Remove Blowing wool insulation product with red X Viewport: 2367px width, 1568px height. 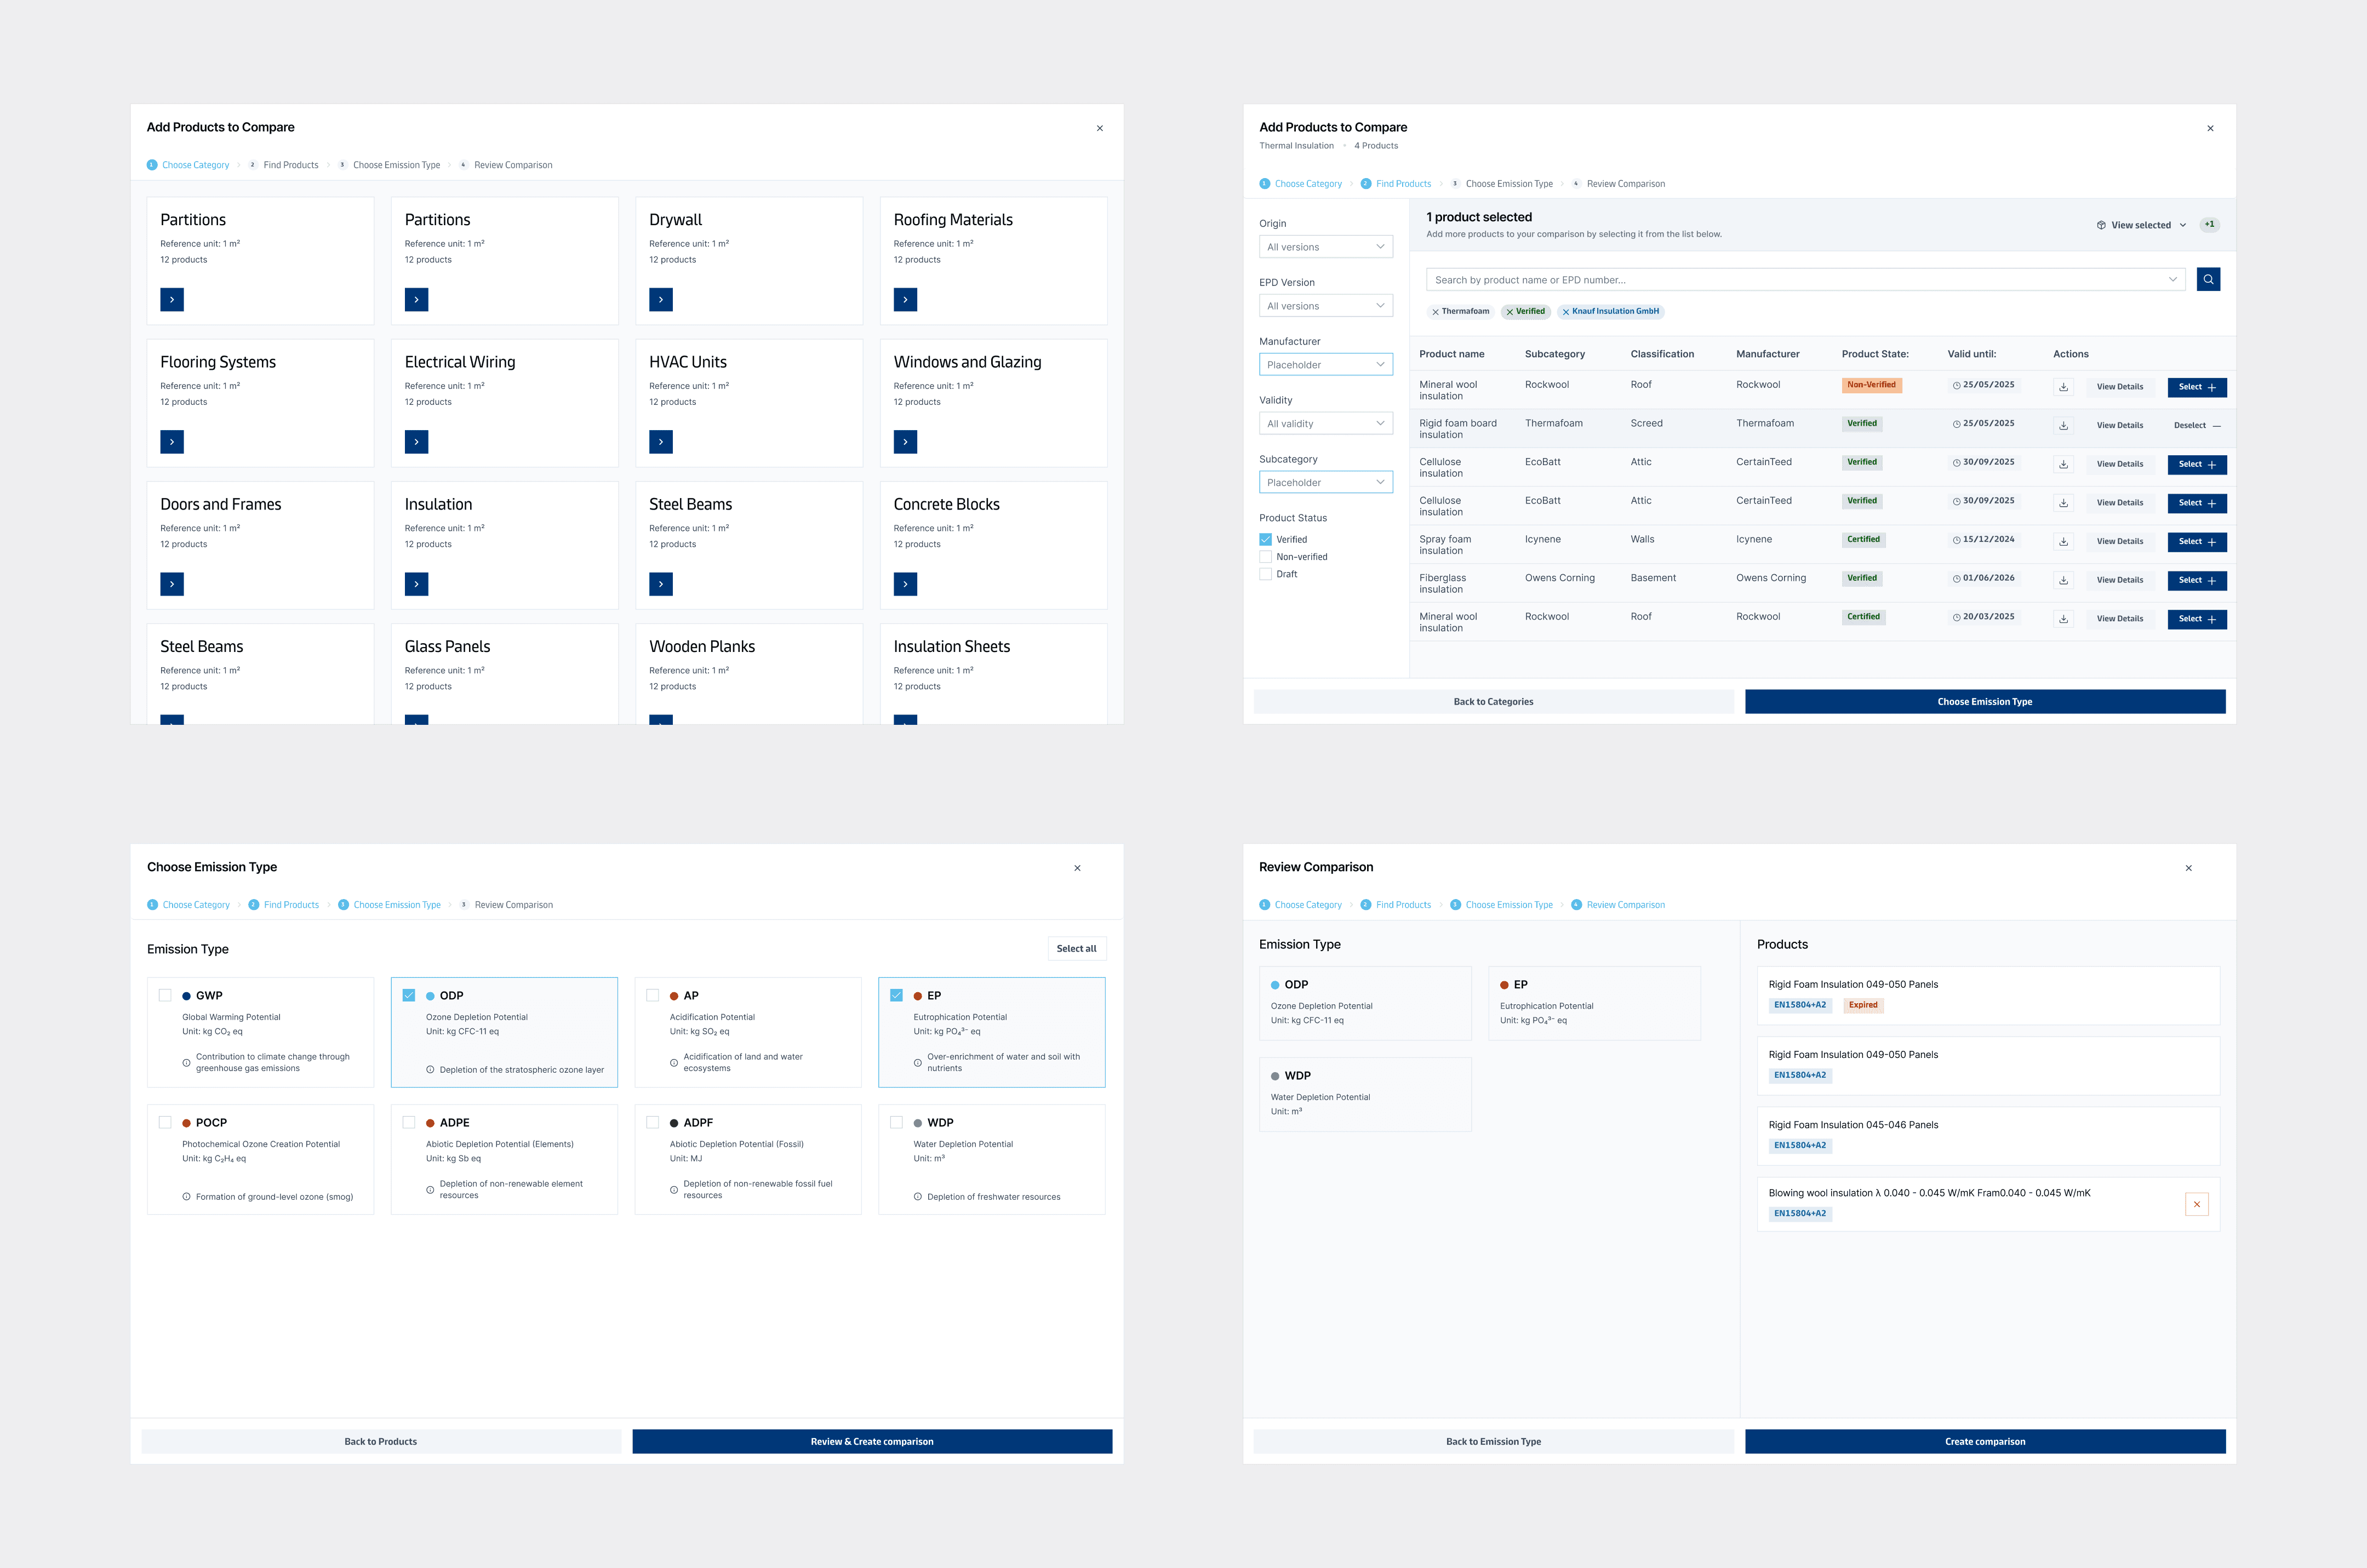point(2196,1204)
